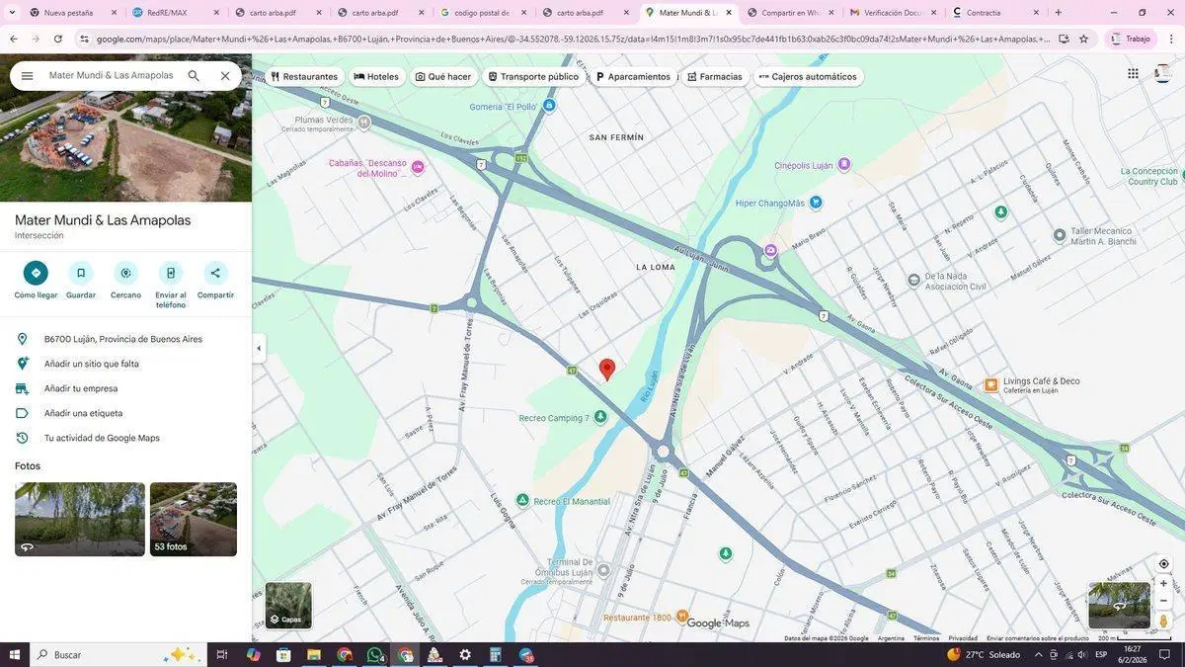
Task: Switch to the Contractia tab
Action: click(x=993, y=13)
